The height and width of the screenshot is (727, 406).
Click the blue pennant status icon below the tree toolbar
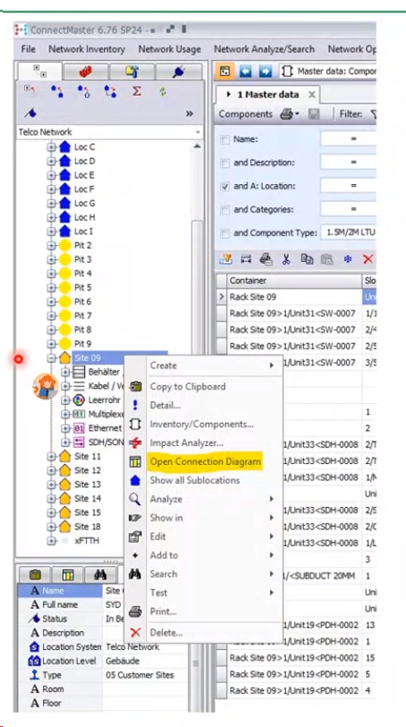30,113
